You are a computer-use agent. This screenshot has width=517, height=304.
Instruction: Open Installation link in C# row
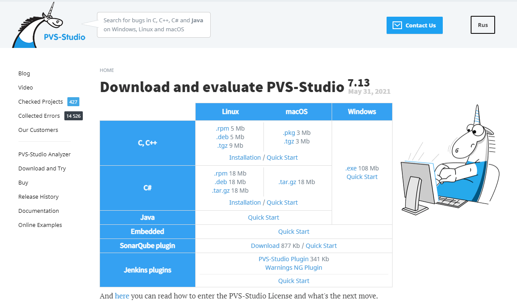click(245, 203)
